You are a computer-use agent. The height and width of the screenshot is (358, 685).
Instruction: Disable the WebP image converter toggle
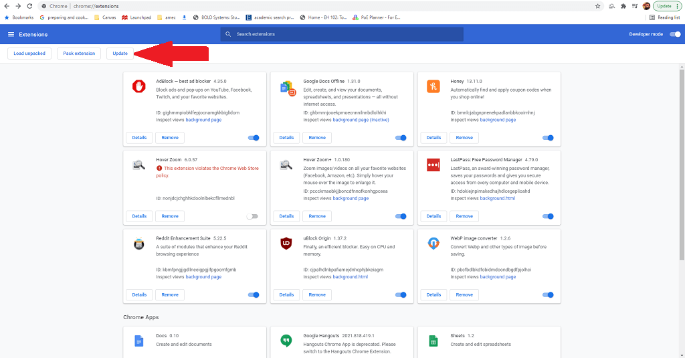[548, 294]
